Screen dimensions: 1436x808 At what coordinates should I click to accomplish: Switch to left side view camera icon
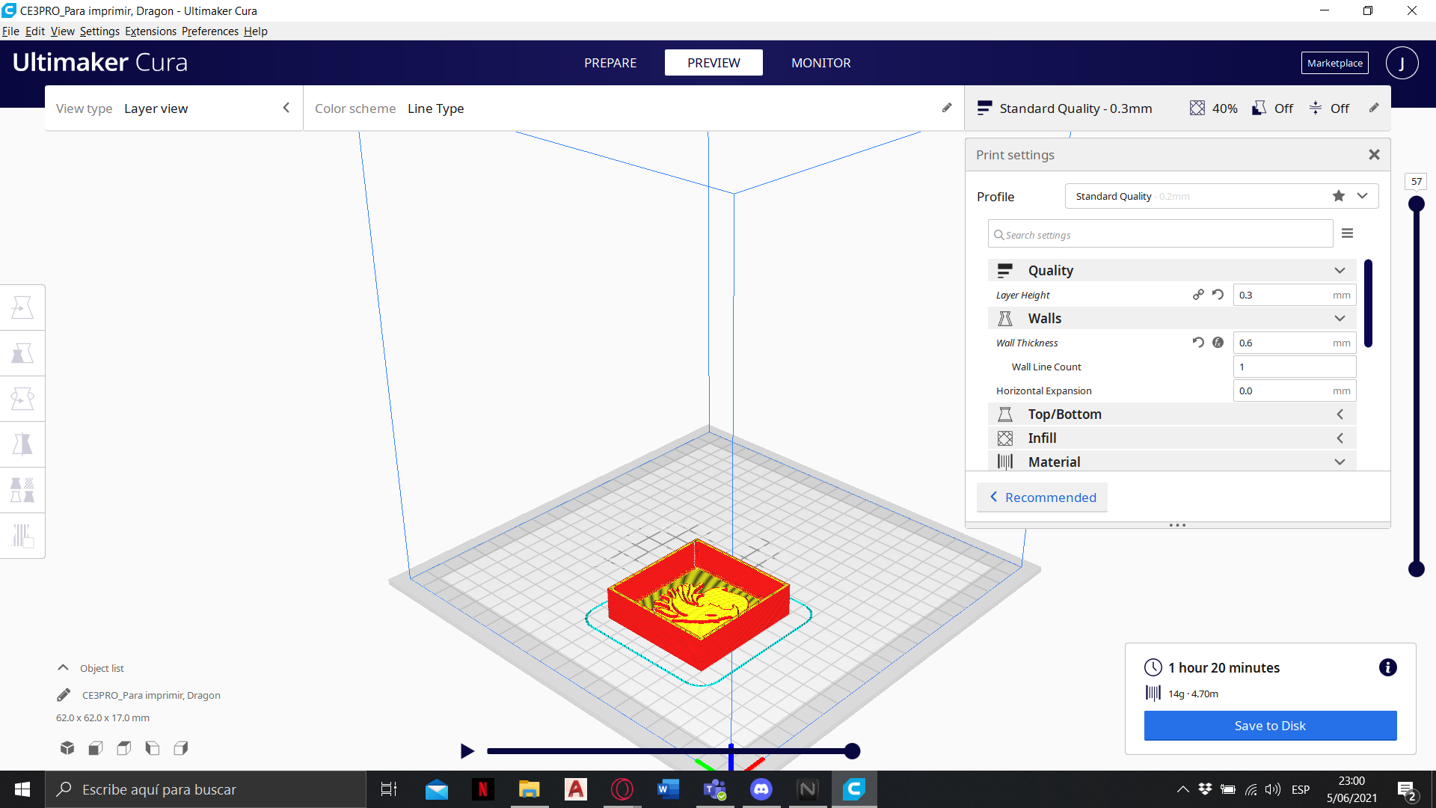[153, 748]
